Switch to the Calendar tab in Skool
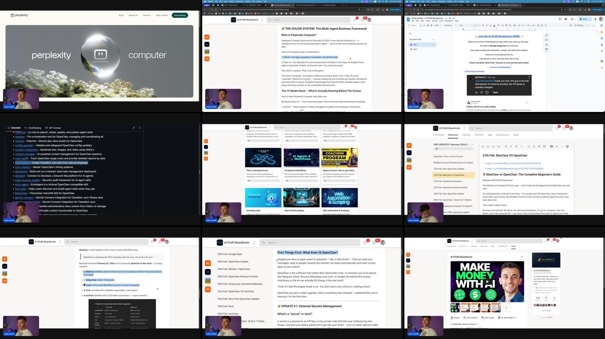This screenshot has height=339, width=605. (x=466, y=135)
